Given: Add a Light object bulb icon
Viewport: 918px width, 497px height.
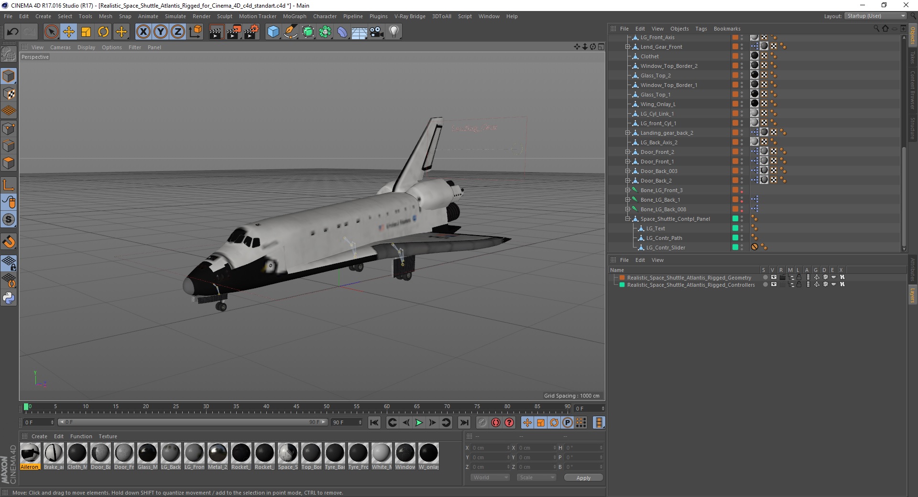Looking at the screenshot, I should pos(394,32).
